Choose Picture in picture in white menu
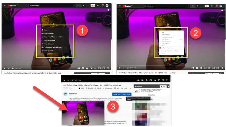The height and width of the screenshot is (127, 226). pyautogui.click(x=171, y=43)
